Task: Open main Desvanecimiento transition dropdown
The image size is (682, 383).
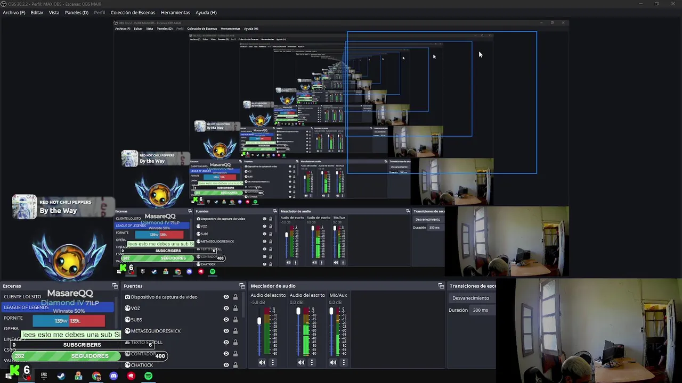Action: 473,298
